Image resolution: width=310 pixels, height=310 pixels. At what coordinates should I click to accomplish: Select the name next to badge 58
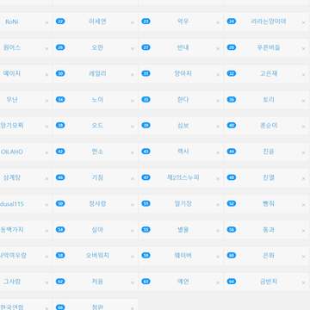click(x=97, y=256)
